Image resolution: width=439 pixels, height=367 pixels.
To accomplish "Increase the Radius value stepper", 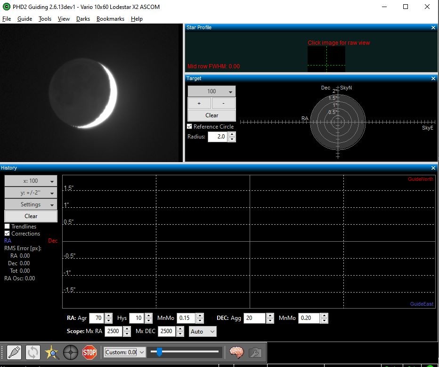I will [232, 134].
